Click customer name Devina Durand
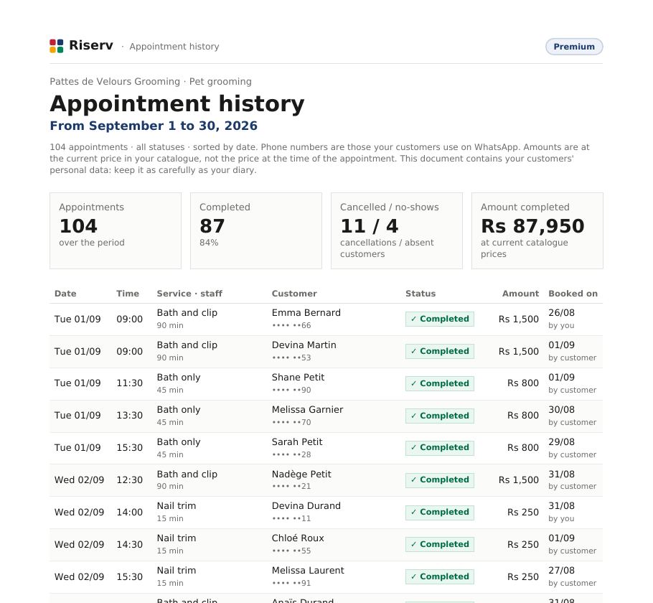Viewport: 653px width, 603px height. click(x=306, y=506)
